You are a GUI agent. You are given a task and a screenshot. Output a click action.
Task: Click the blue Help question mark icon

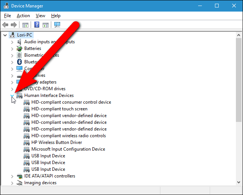coord(37,25)
